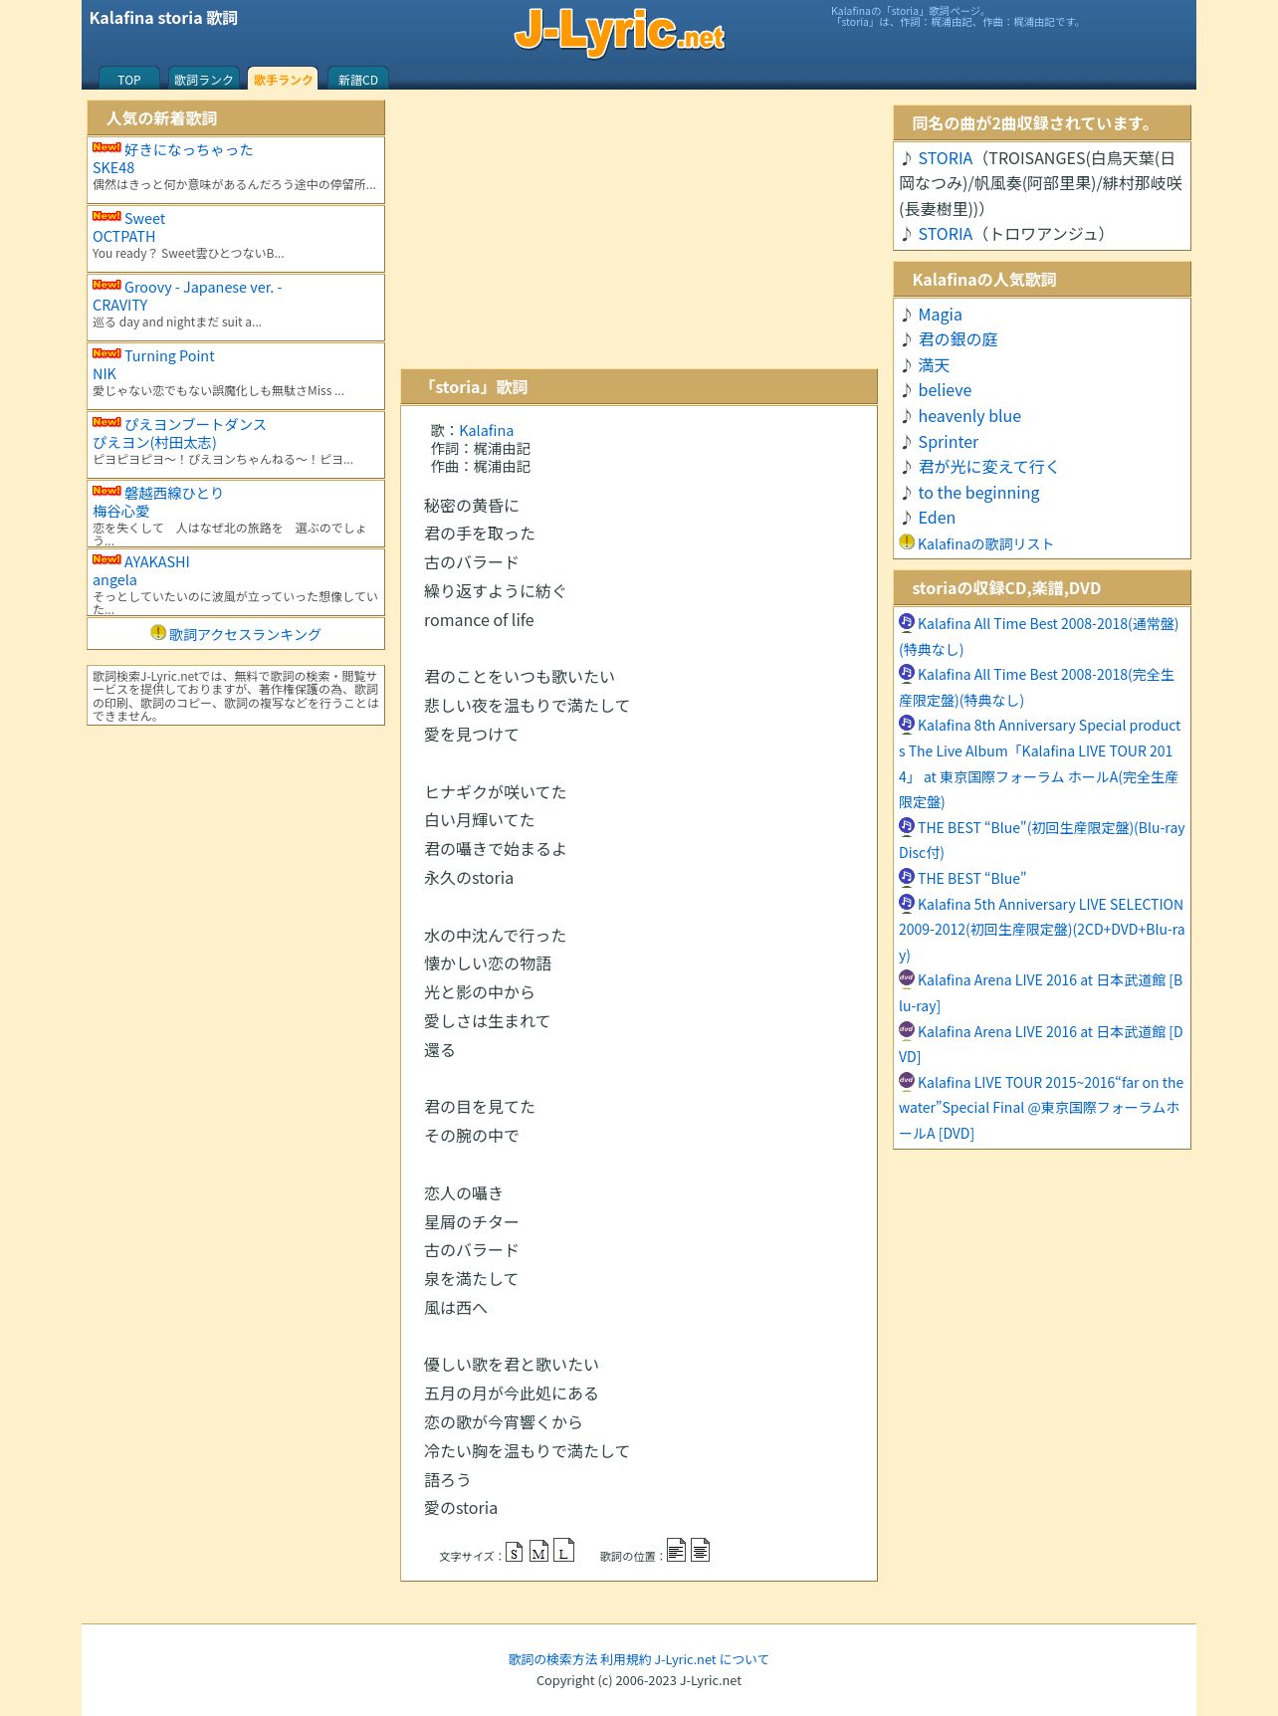The height and width of the screenshot is (1716, 1278).
Task: Click CD icon for Kalafina 8th Anniversary Special
Action: 907,724
